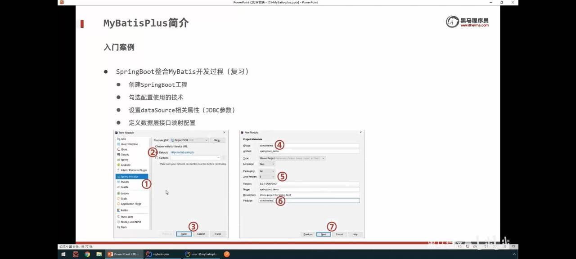Click the slide title MyBatisPlus简介
The height and width of the screenshot is (259, 576).
coord(146,23)
